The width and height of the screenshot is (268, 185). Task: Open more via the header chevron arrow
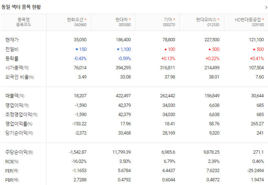(266, 7)
